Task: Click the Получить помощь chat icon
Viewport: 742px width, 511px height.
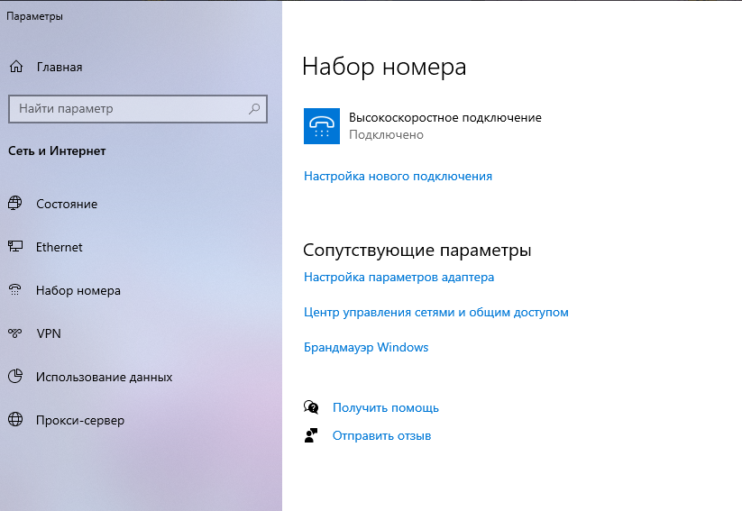Action: tap(311, 407)
